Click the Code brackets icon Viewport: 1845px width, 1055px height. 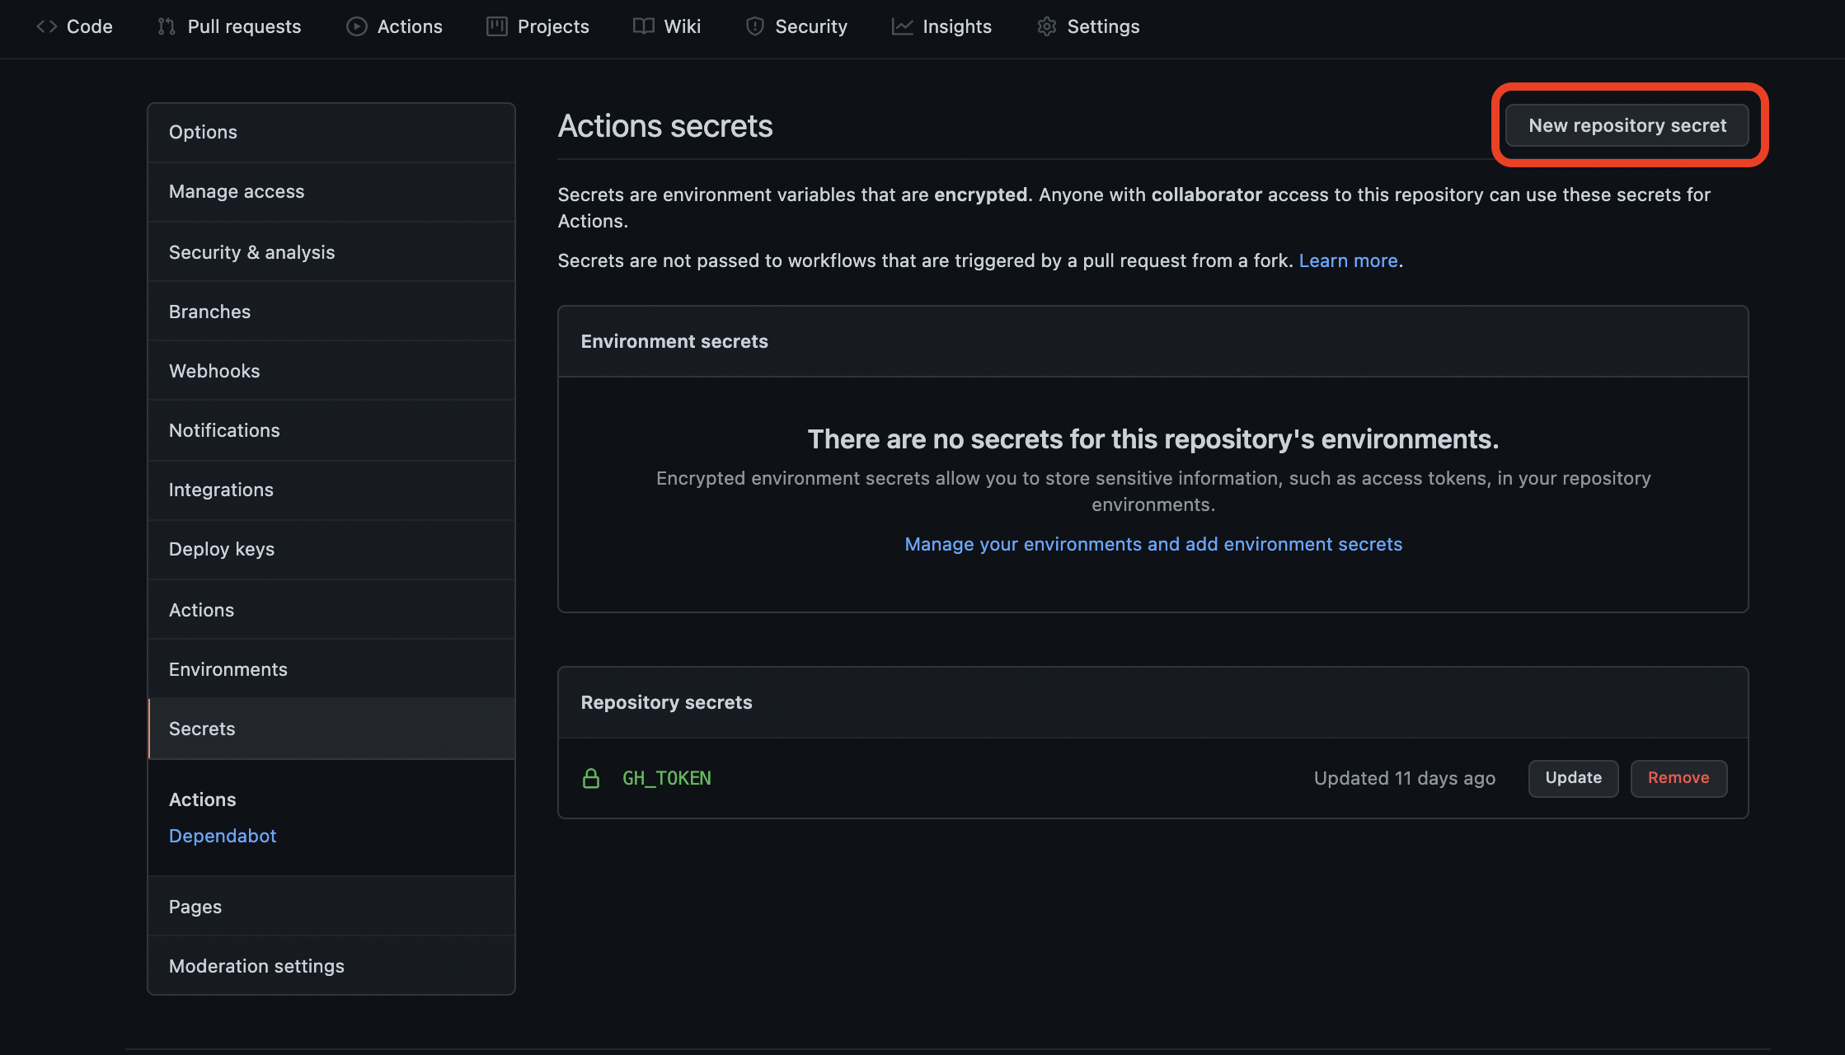(x=46, y=26)
